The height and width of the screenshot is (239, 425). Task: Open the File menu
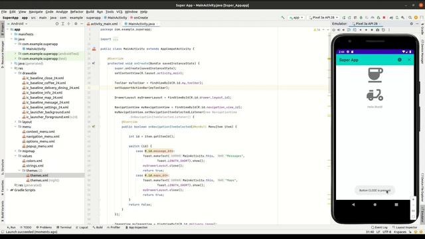click(x=4, y=12)
